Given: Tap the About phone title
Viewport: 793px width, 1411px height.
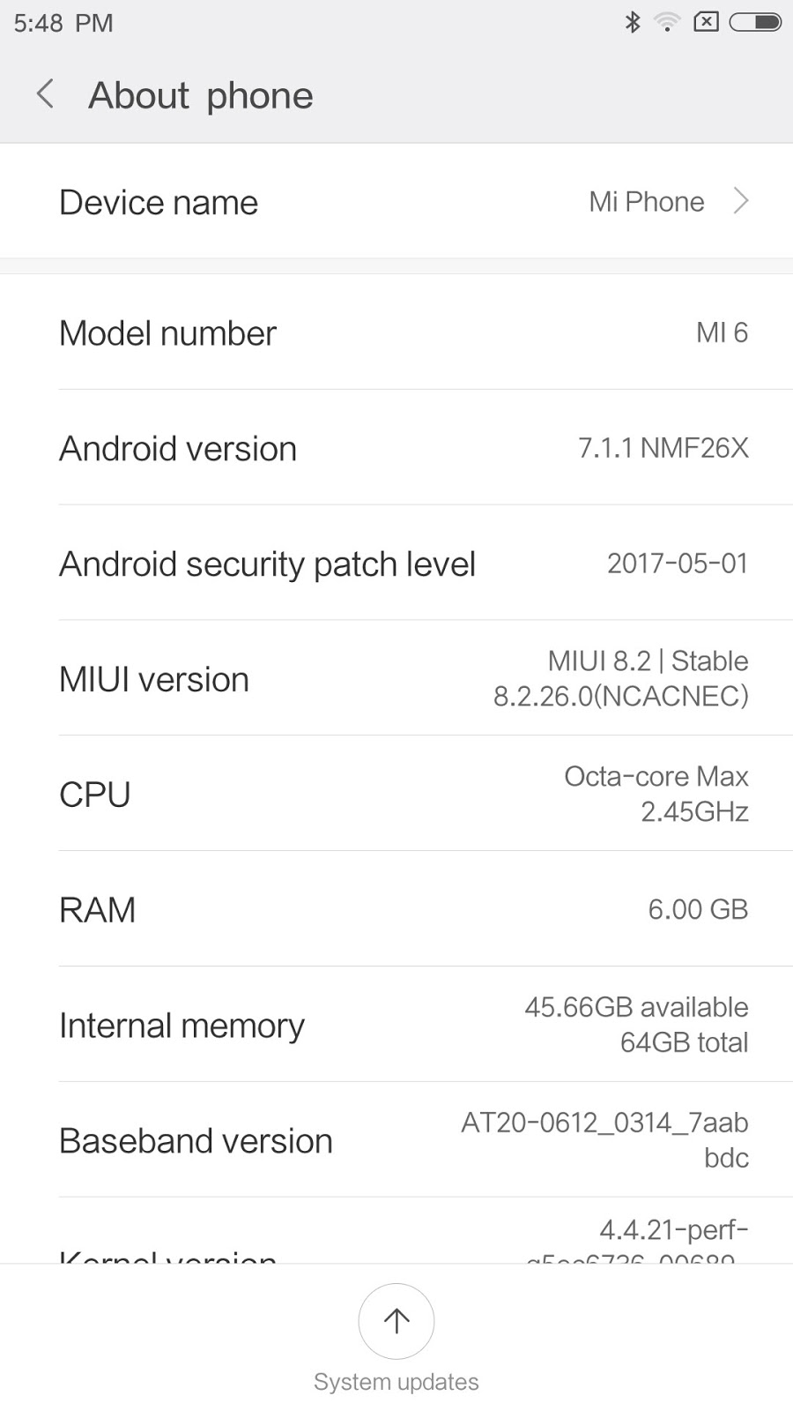Looking at the screenshot, I should point(201,95).
